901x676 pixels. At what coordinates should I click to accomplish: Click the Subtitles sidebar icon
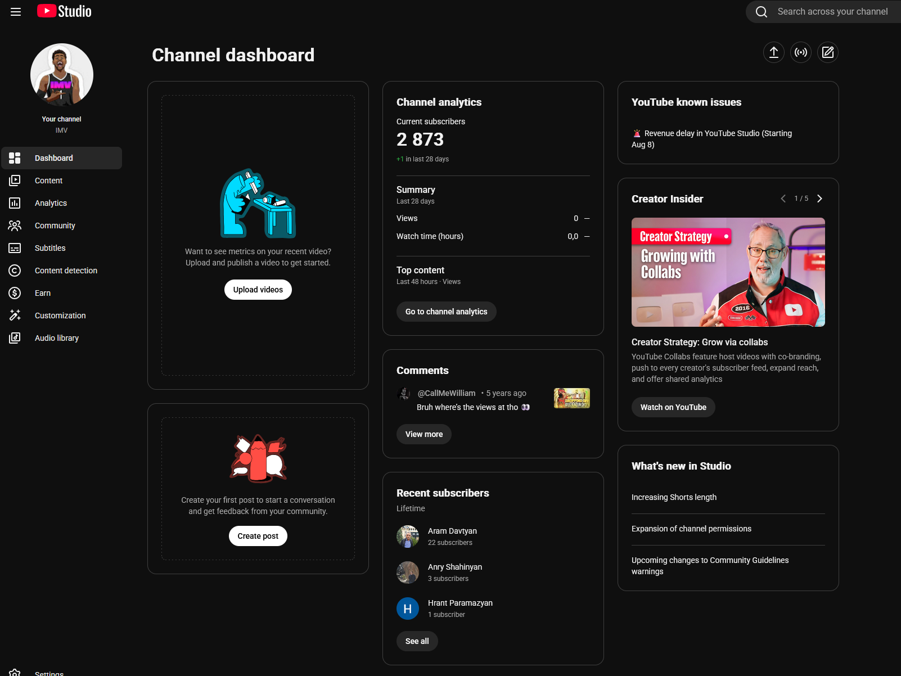[x=15, y=248]
